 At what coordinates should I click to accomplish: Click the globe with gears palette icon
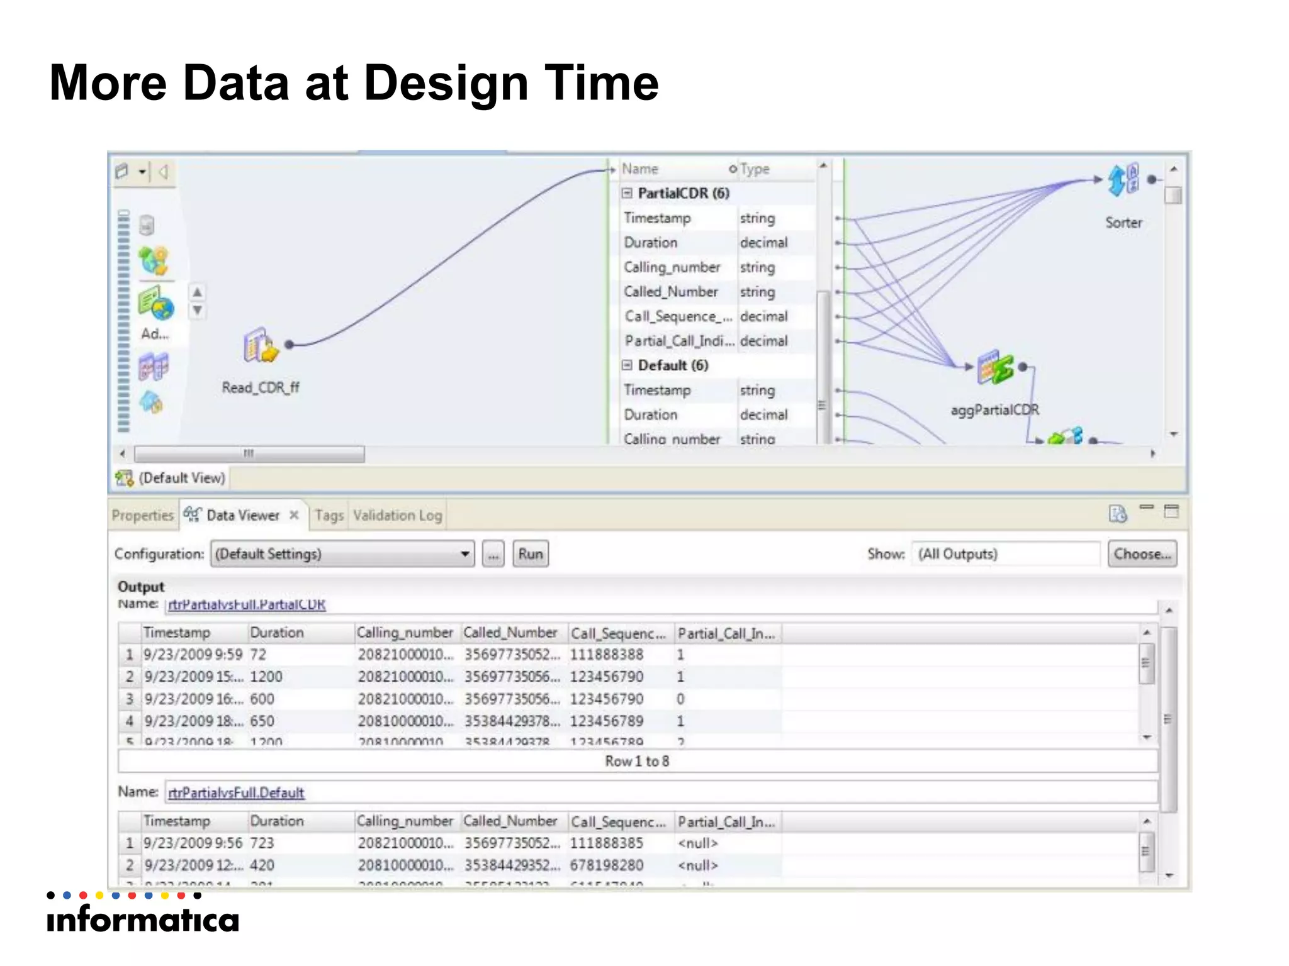[154, 261]
